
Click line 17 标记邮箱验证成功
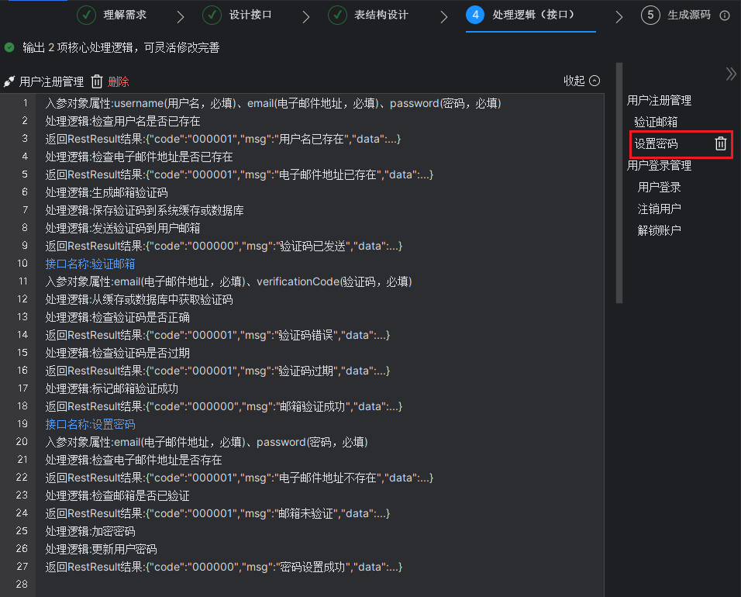point(112,388)
